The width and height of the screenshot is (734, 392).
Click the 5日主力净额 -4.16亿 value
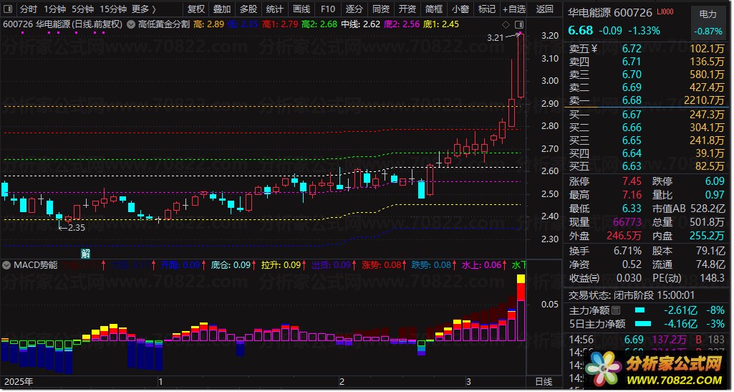click(680, 324)
